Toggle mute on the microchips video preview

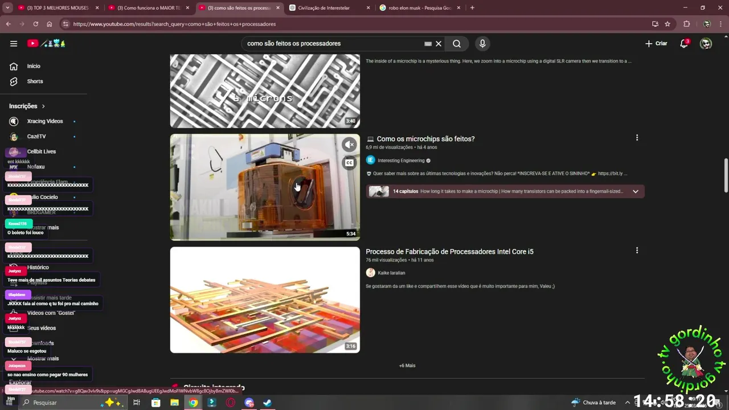coord(350,145)
